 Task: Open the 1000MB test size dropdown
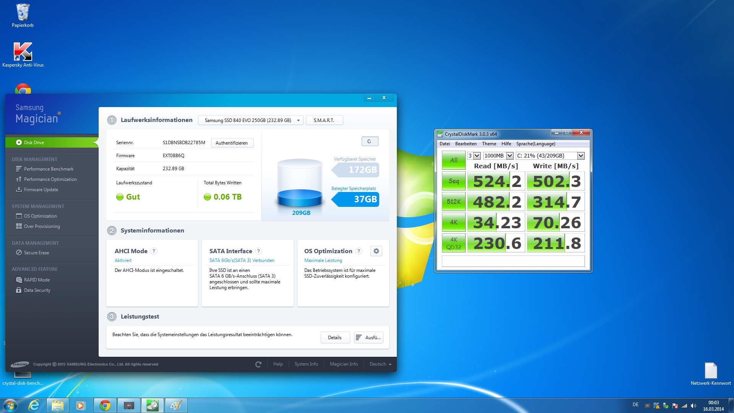(510, 156)
